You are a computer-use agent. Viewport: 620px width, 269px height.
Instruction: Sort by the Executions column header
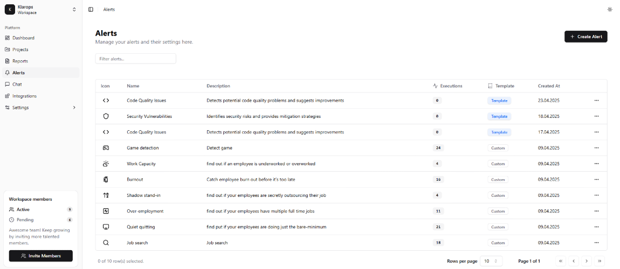click(x=447, y=86)
